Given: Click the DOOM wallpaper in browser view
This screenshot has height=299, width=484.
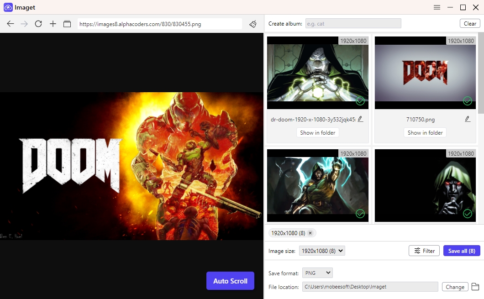Looking at the screenshot, I should point(132,166).
